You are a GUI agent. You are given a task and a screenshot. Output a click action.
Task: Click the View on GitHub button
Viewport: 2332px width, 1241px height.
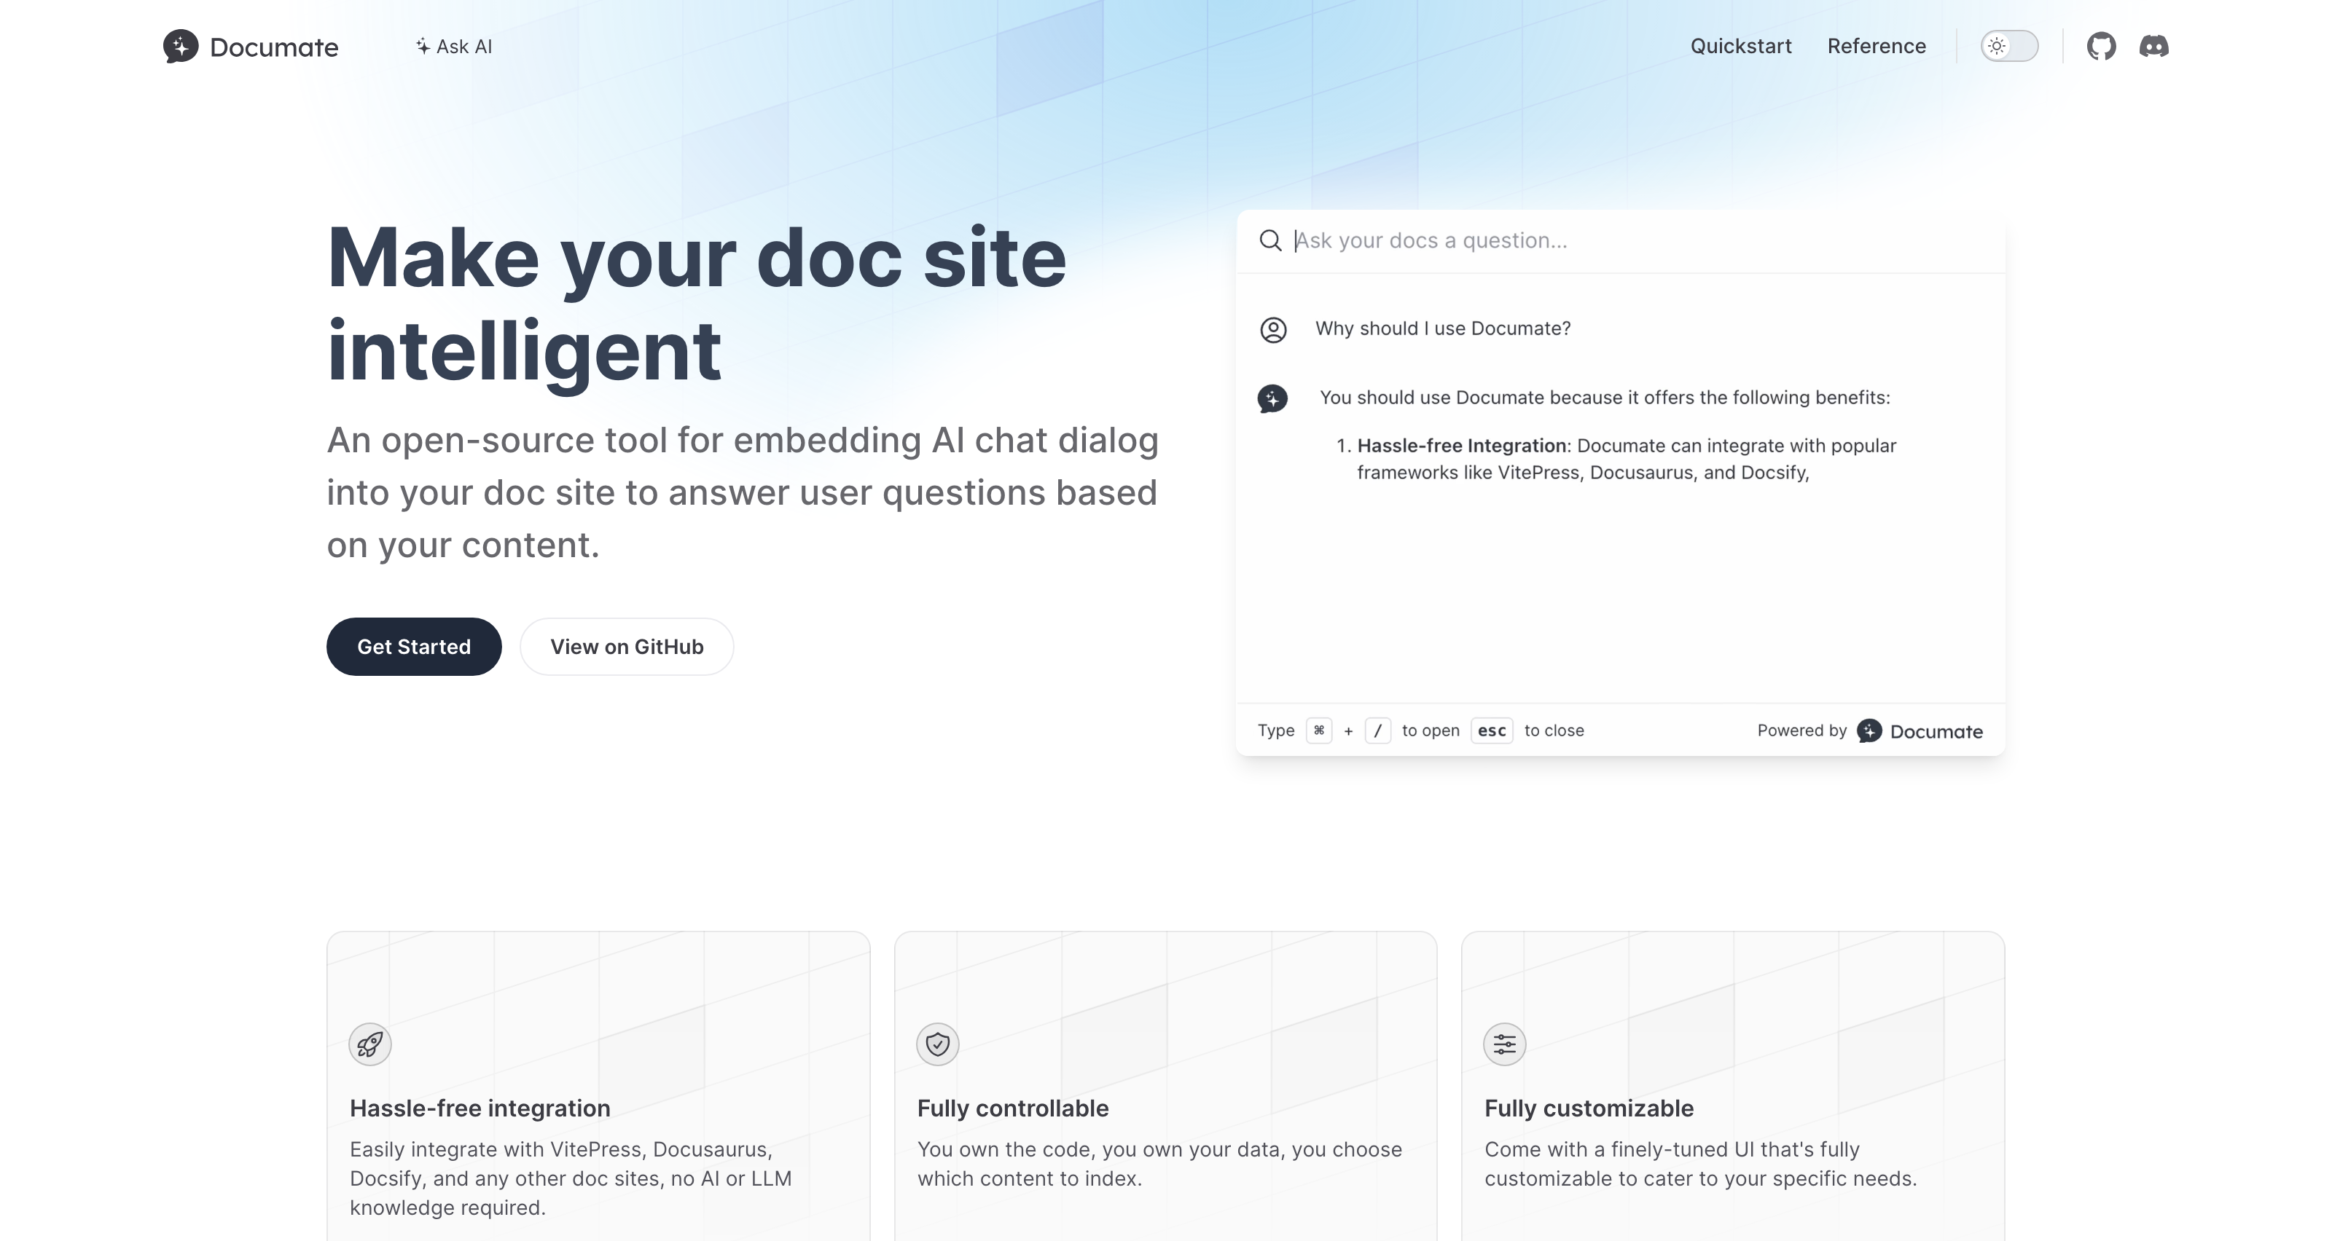coord(627,647)
